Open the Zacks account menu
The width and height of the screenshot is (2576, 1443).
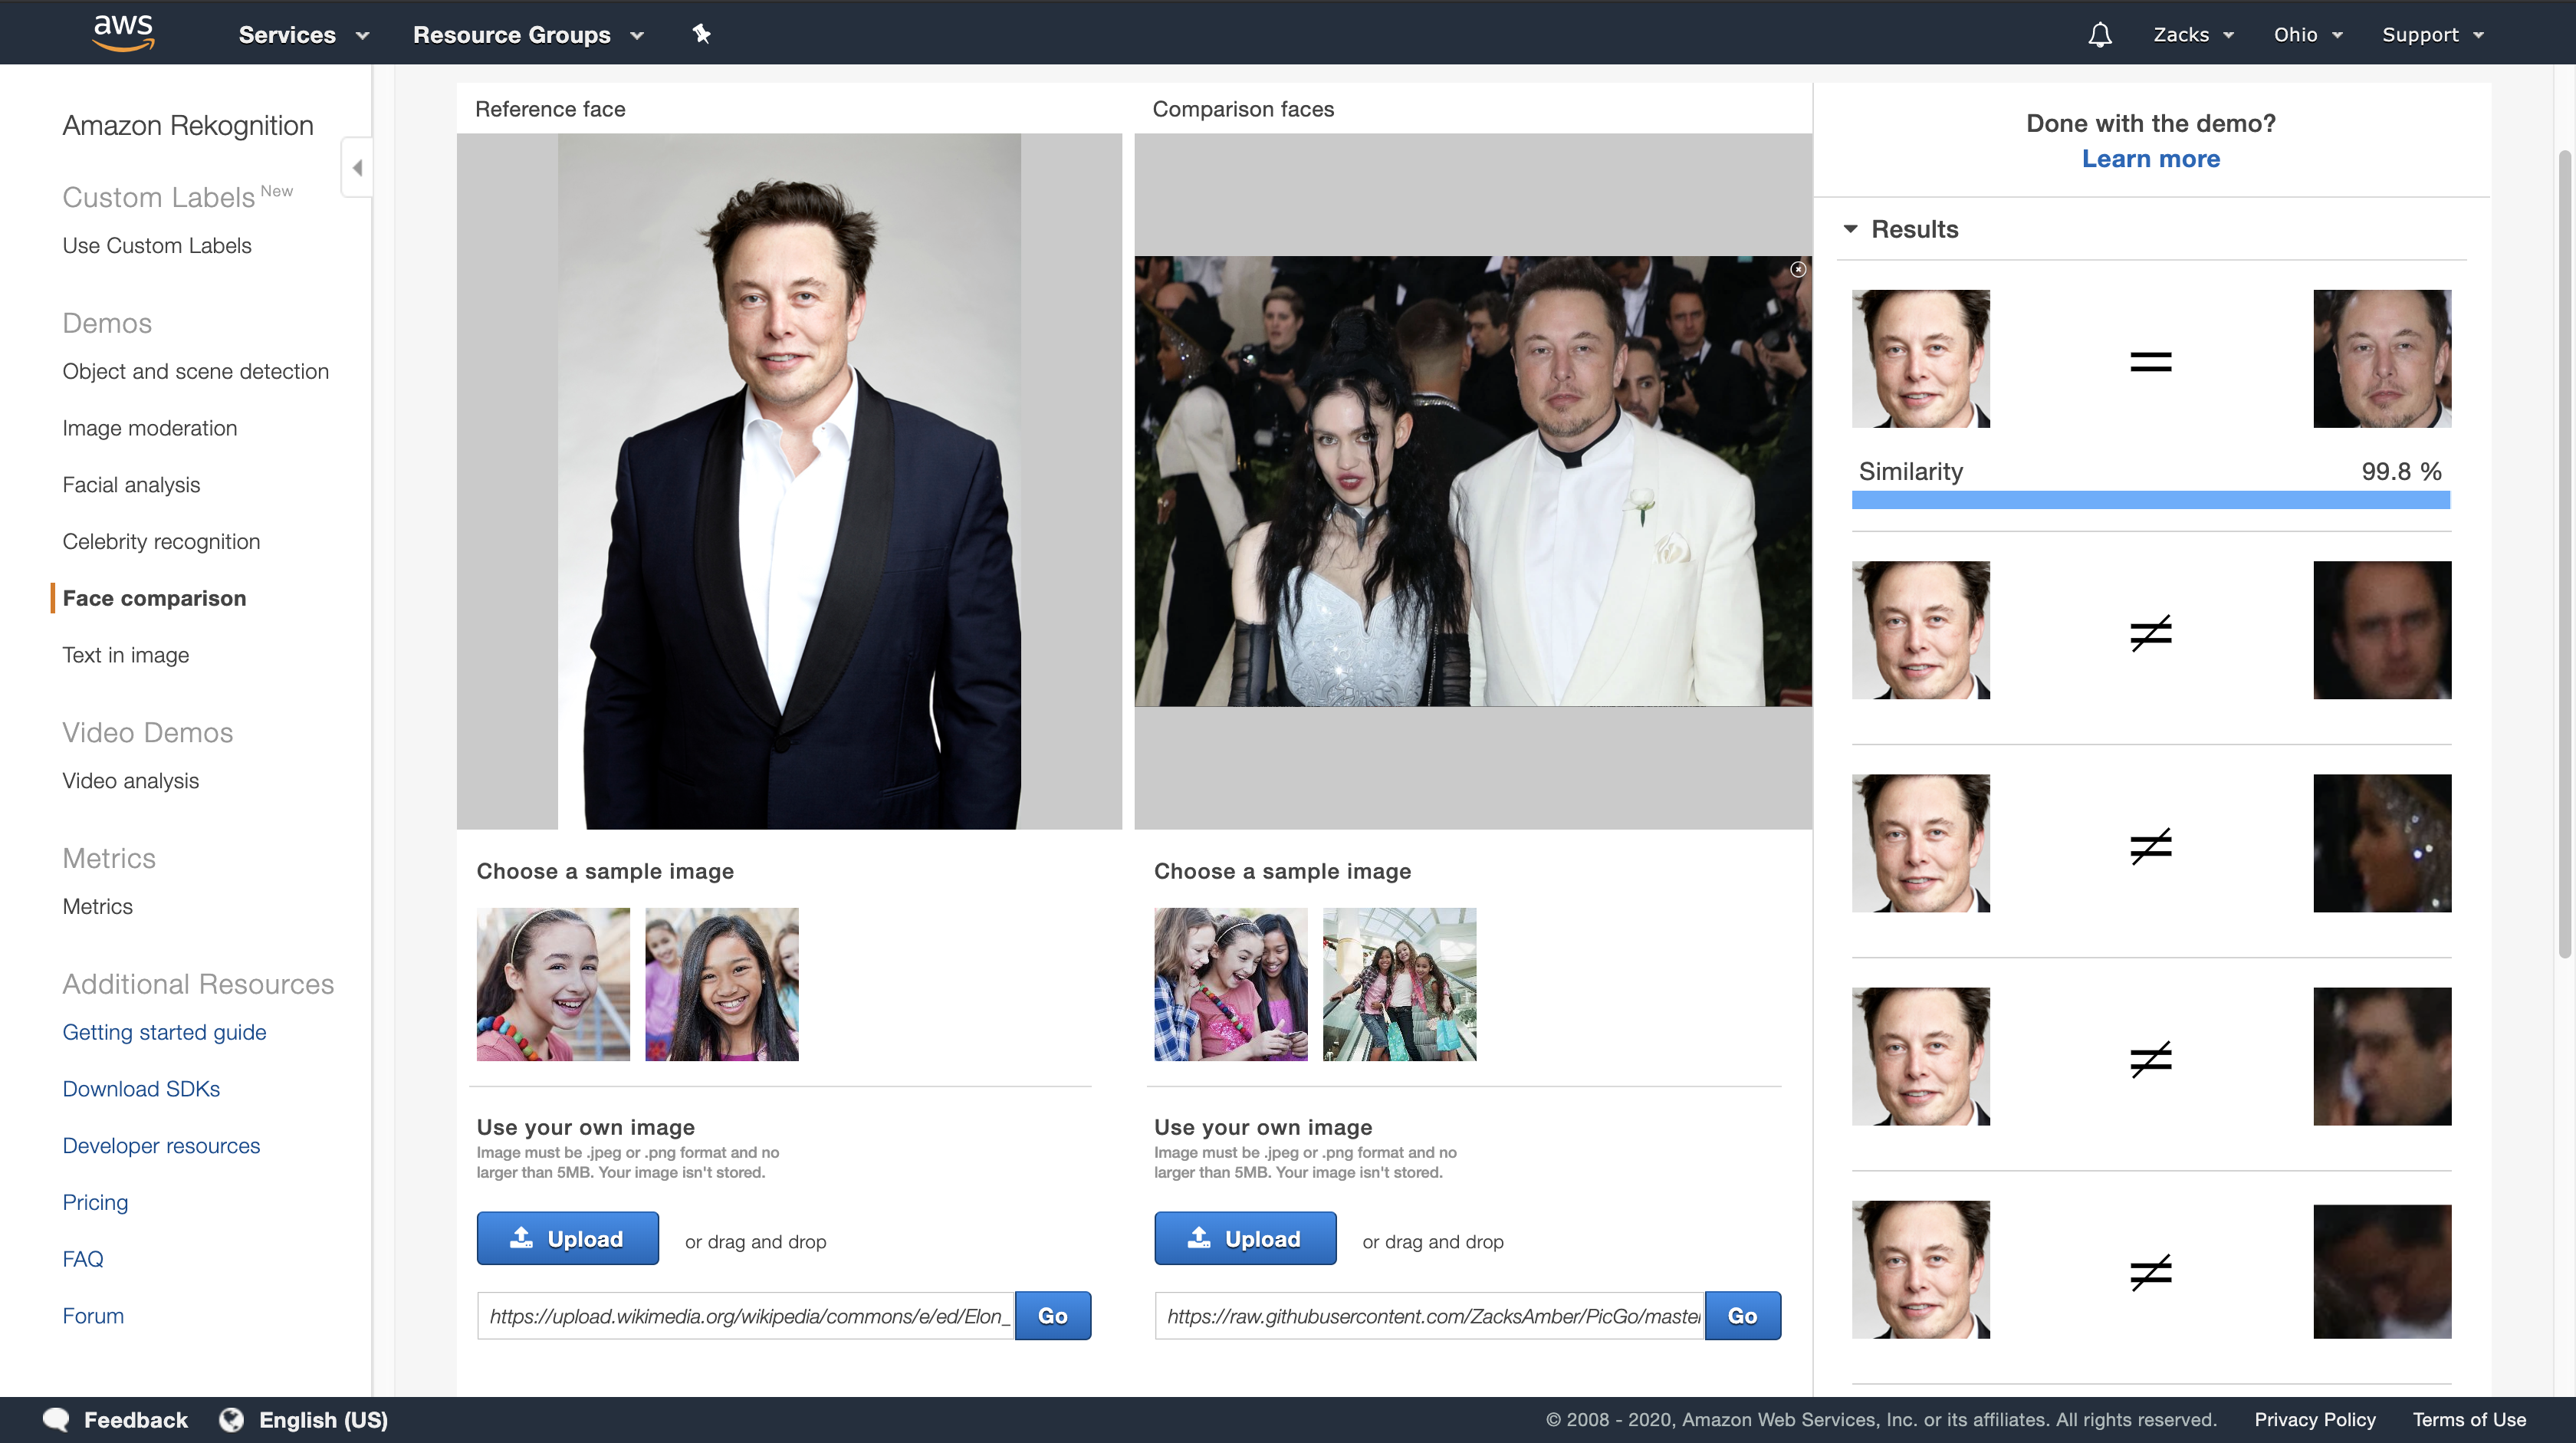click(x=2192, y=35)
